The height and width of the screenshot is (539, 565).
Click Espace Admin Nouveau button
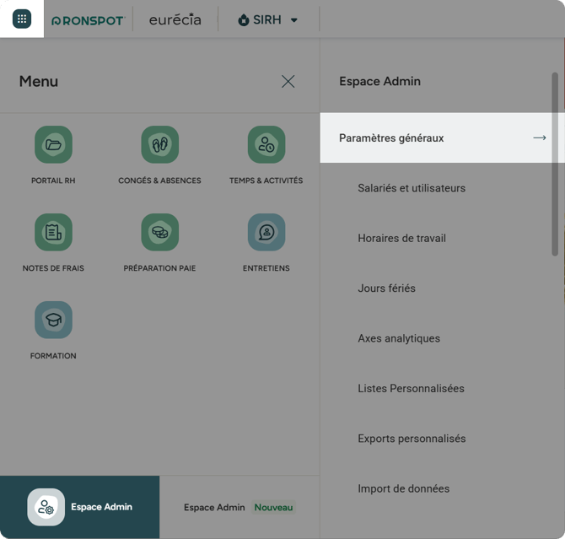[x=239, y=508]
